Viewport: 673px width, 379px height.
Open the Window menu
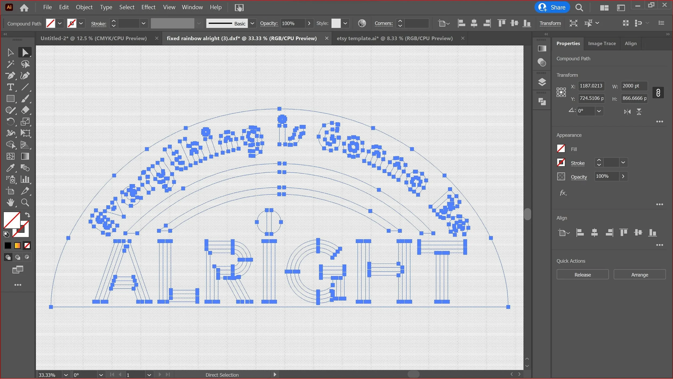tap(192, 7)
